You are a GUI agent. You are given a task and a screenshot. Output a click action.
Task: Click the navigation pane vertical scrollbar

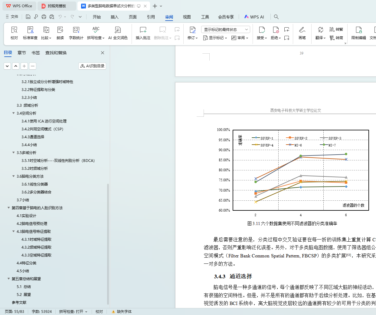[x=108, y=244]
